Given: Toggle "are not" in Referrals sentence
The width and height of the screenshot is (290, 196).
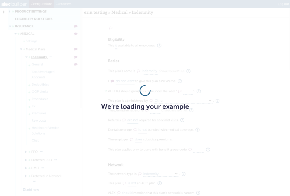Looking at the screenshot, I should coord(133,120).
